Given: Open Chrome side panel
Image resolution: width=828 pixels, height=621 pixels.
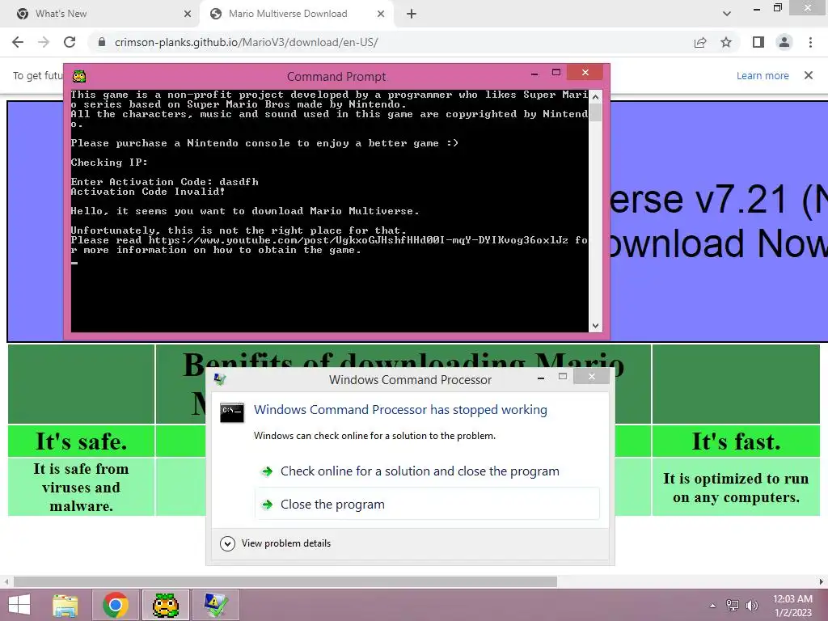Looking at the screenshot, I should pos(758,42).
